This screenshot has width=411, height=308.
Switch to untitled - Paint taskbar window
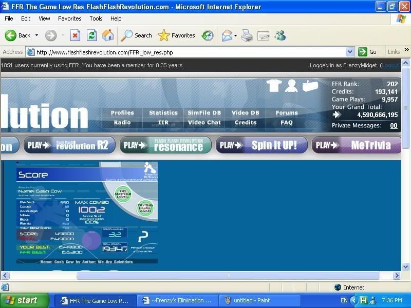coord(259,301)
